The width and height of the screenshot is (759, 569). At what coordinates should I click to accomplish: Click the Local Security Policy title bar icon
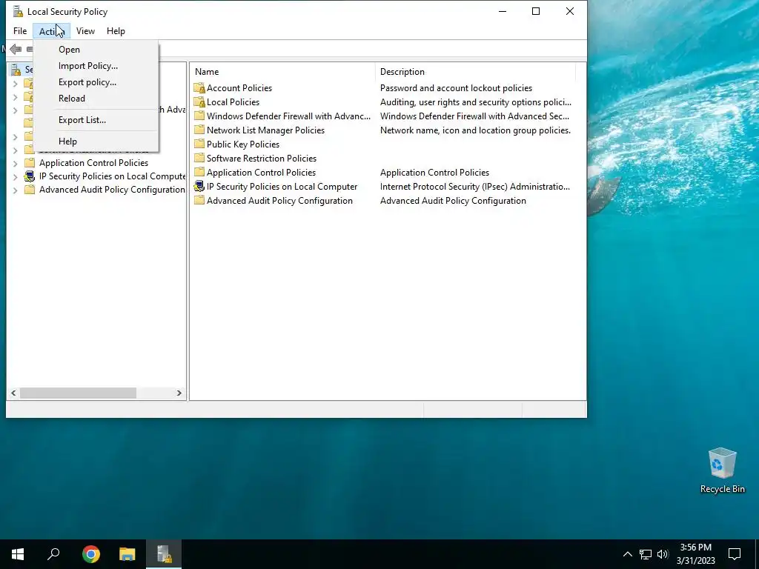click(x=18, y=11)
